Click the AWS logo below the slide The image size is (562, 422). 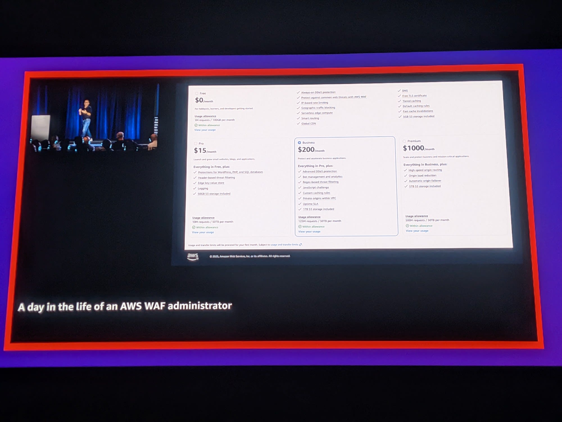(193, 256)
